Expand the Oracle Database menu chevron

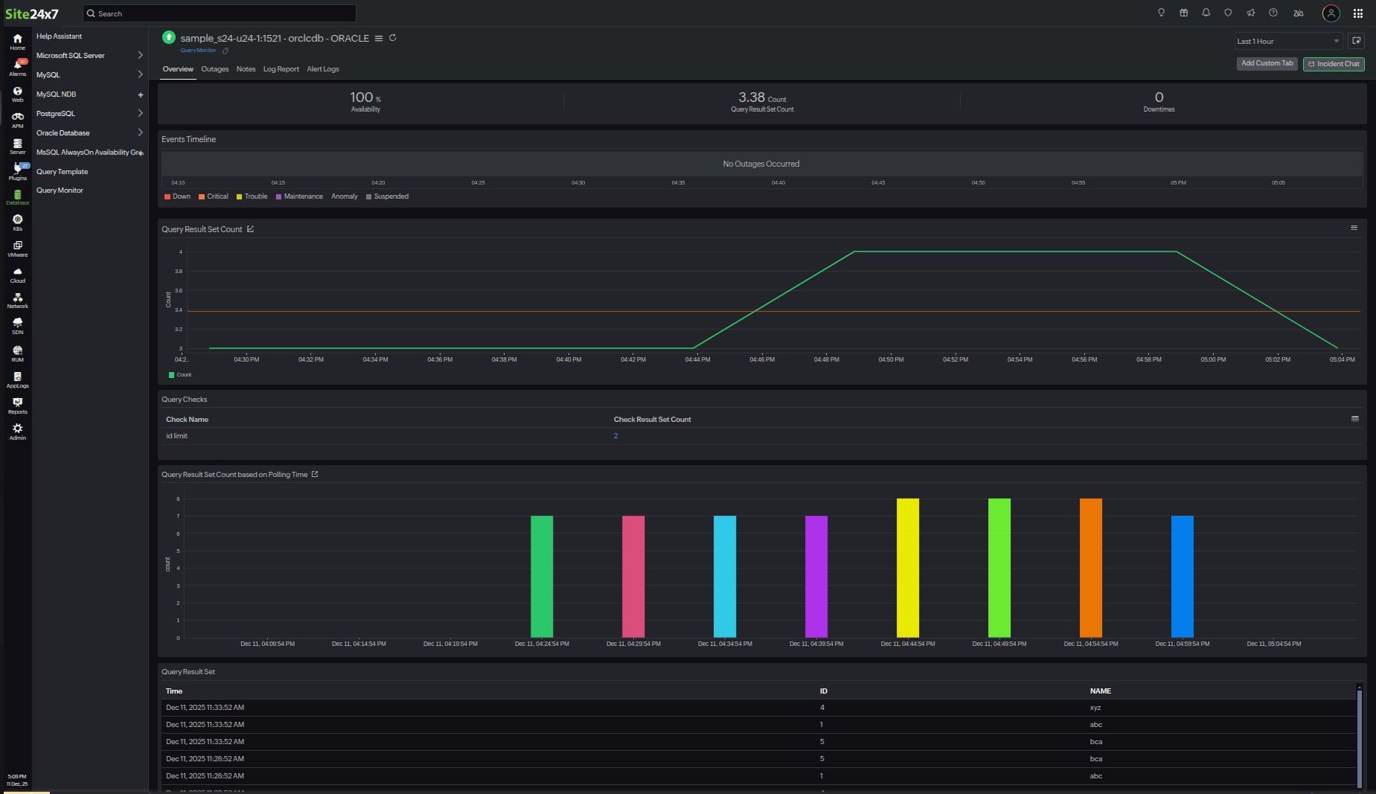pos(140,132)
